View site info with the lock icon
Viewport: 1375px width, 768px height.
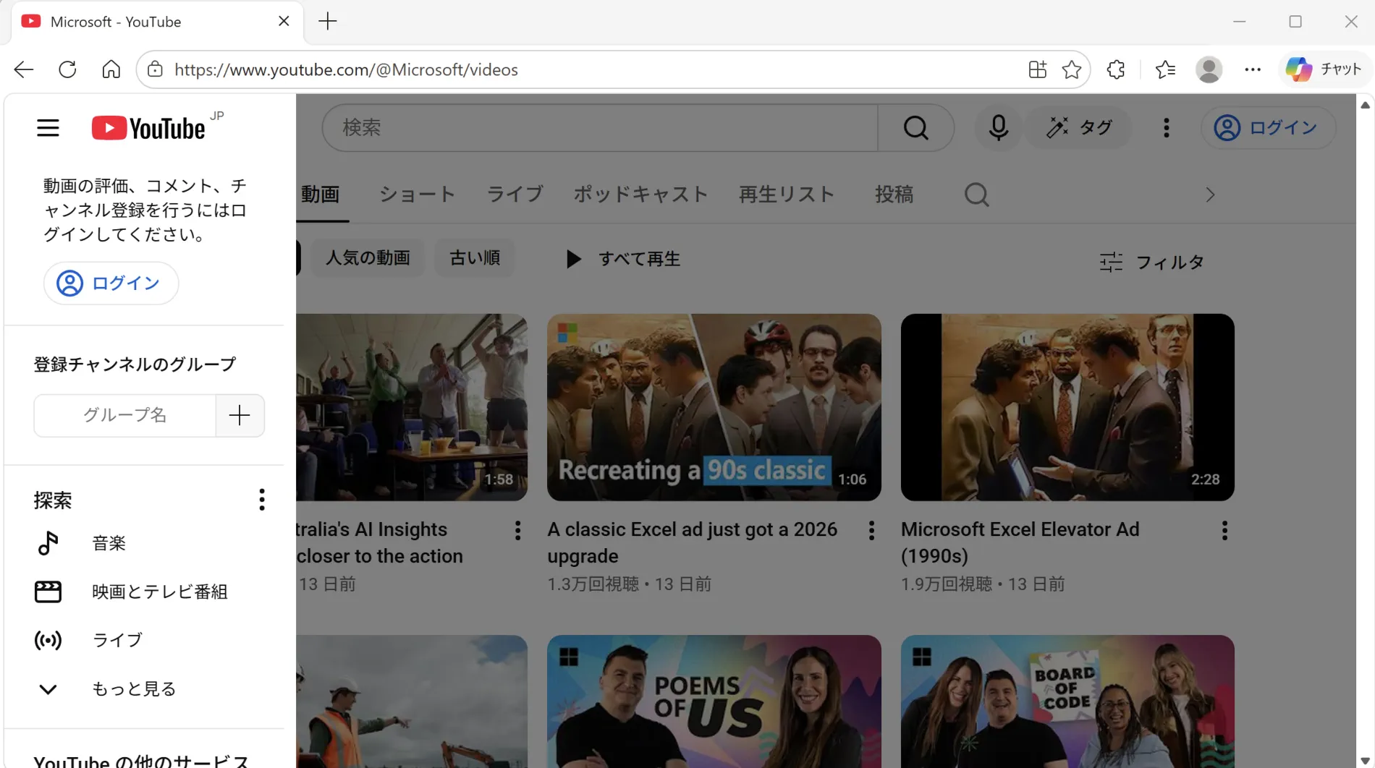tap(155, 69)
